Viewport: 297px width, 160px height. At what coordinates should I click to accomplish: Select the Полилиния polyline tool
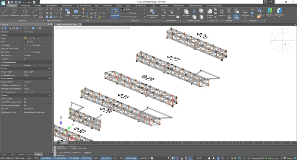pyautogui.click(x=14, y=13)
